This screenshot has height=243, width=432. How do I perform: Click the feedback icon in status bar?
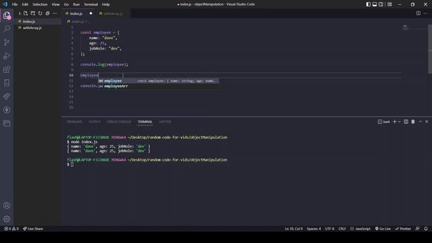pos(418,229)
